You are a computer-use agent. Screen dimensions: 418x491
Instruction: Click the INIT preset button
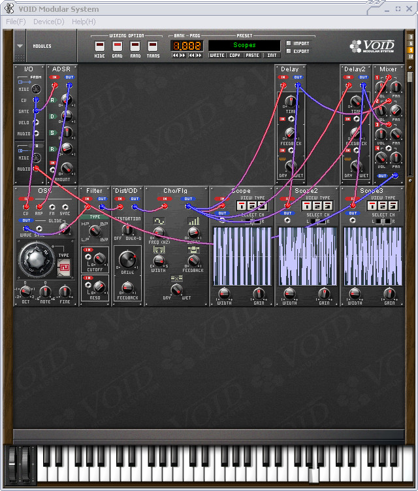pos(272,55)
